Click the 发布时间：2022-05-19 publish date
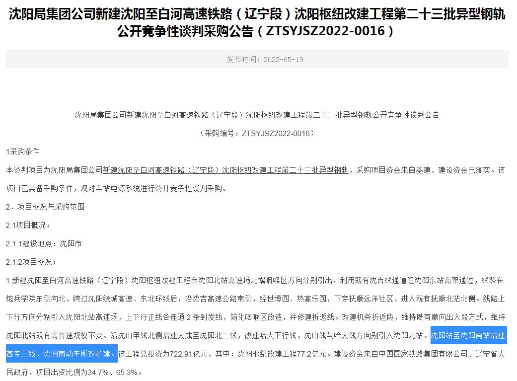Screen dimensions: 517x381 (x=265, y=60)
